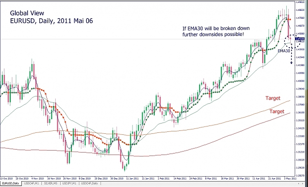This screenshot has width=308, height=187.
Task: Select the EMA30 label near the candles
Action: point(284,51)
